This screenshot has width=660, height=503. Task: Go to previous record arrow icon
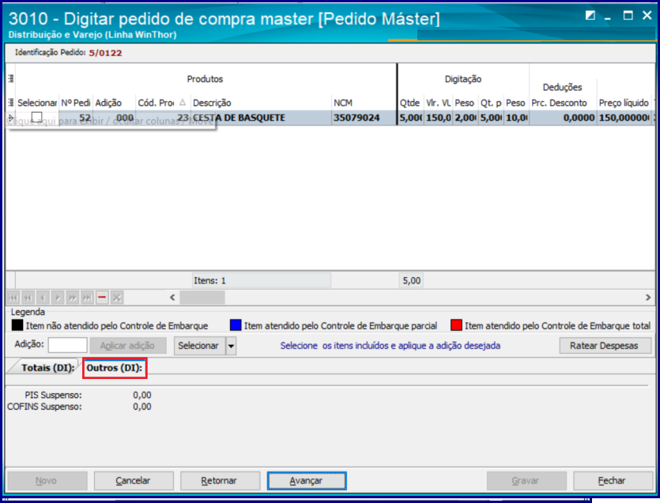coord(43,298)
